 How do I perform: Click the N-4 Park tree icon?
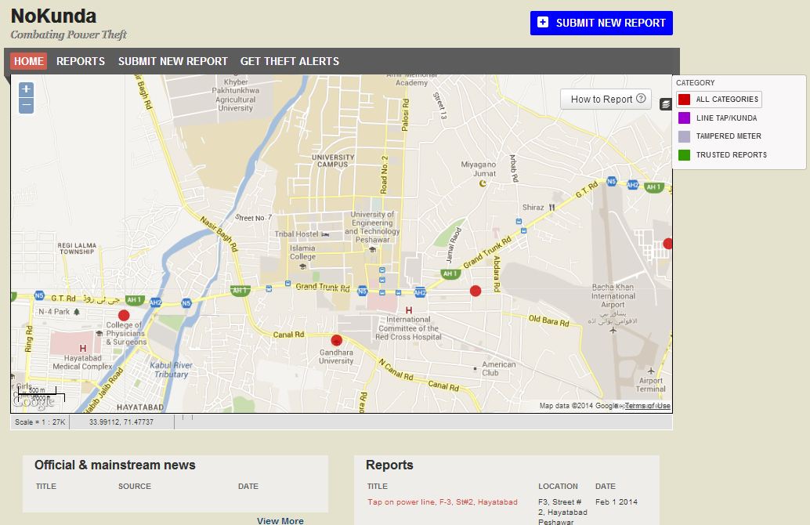coord(77,312)
